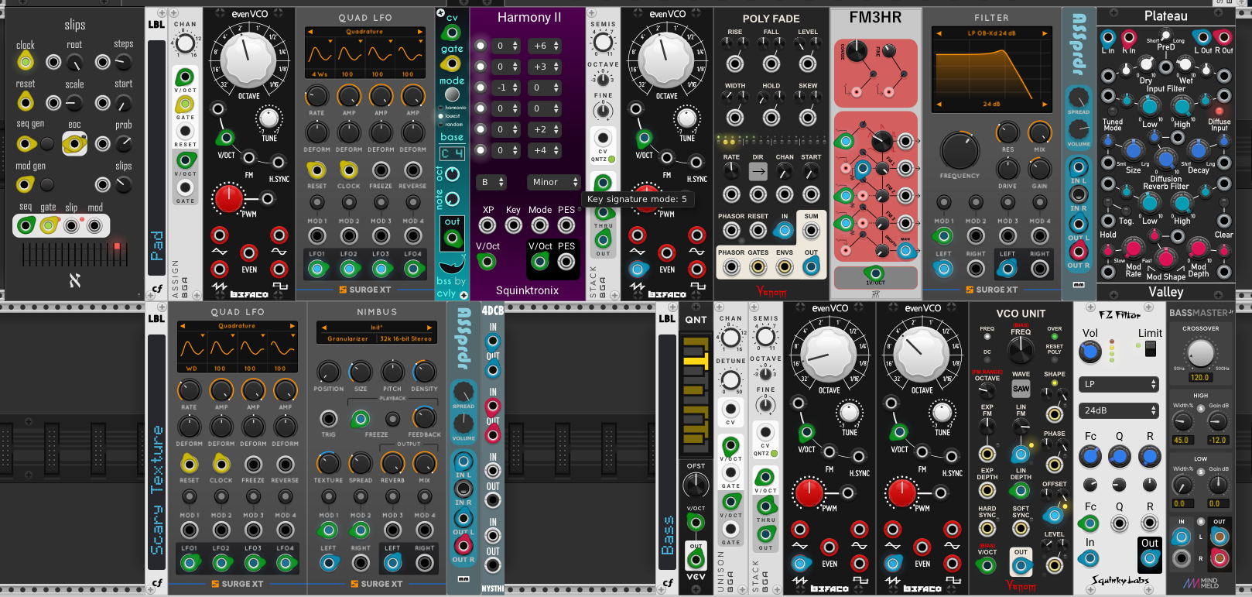
Task: Click next preset arrow beside Quadrature on top Quad LFO
Action: (x=420, y=32)
